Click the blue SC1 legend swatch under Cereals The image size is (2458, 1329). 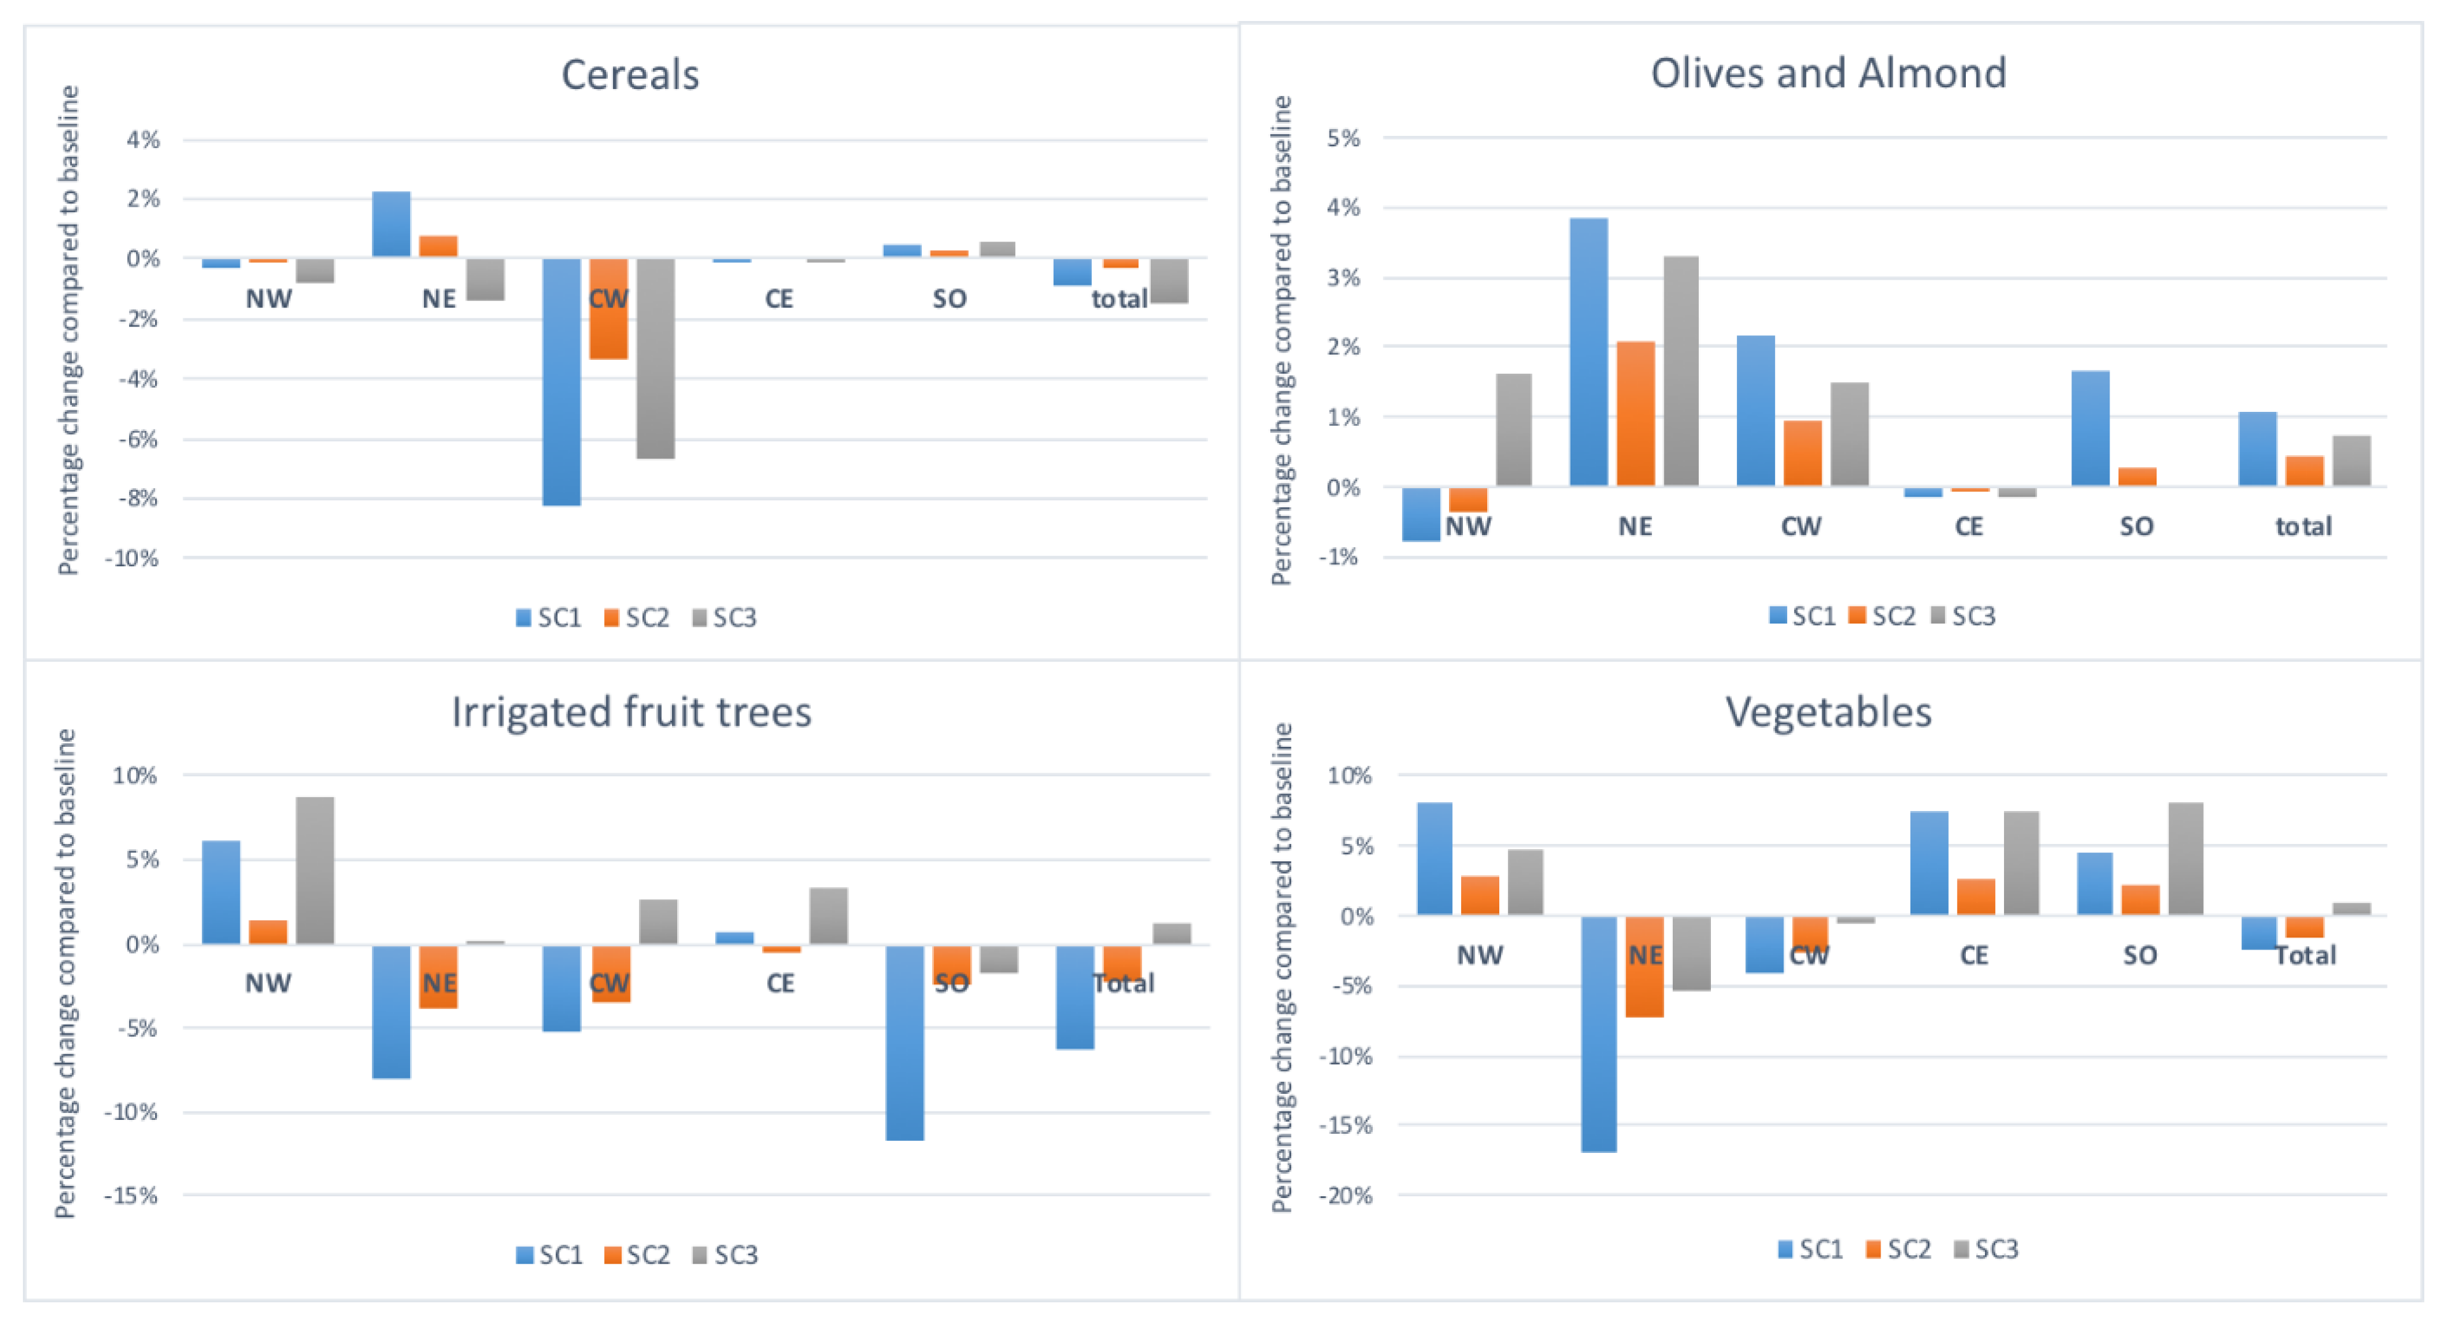tap(523, 618)
